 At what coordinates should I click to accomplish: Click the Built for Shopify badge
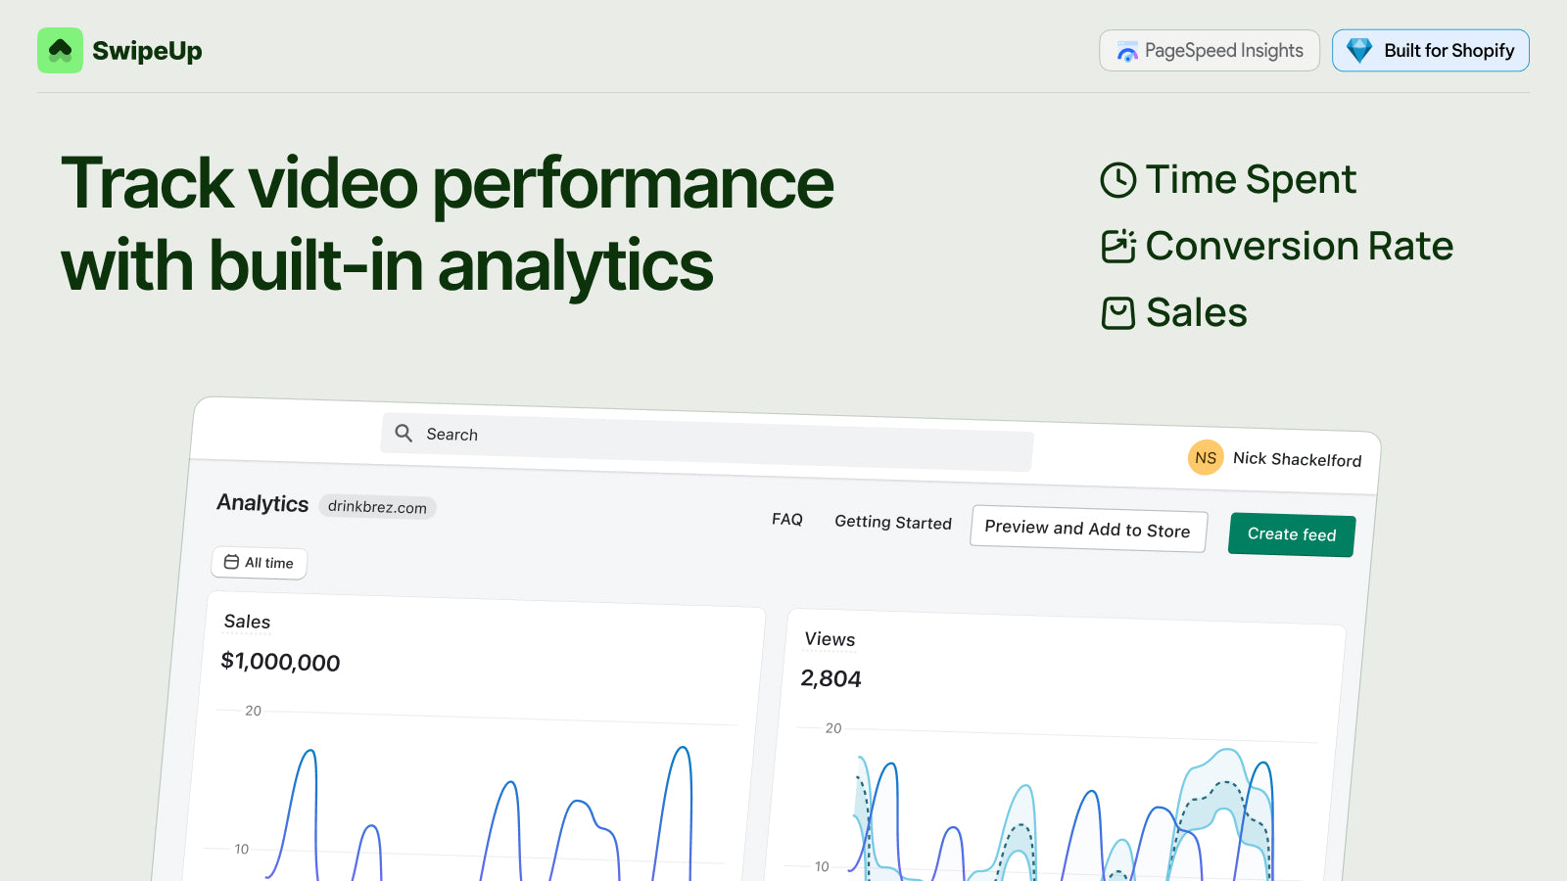click(1431, 51)
